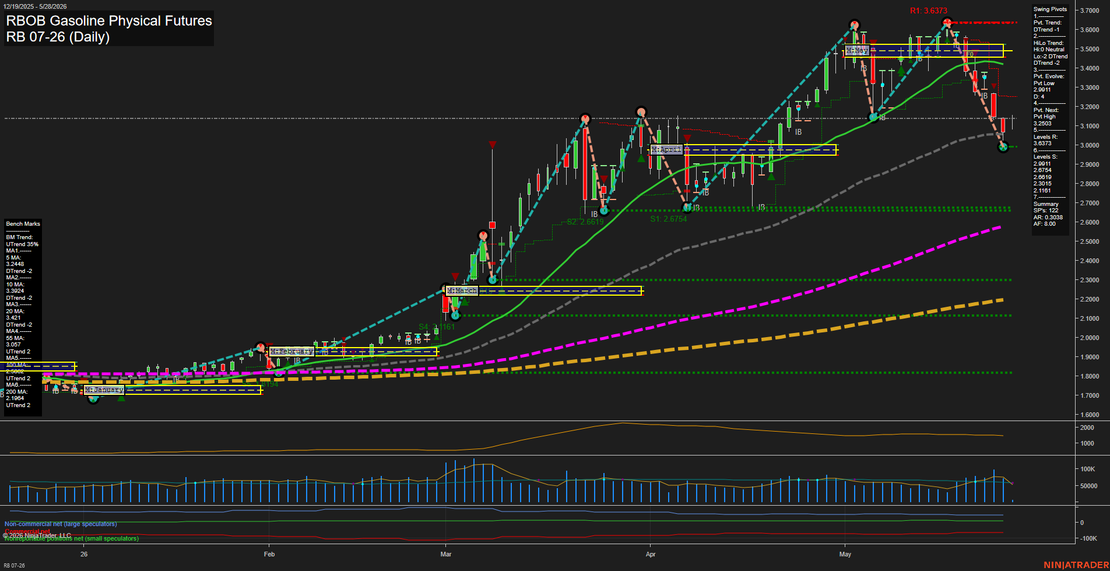The image size is (1110, 571).
Task: Click the 5 MA: 3.2448 value
Action: tap(15, 261)
